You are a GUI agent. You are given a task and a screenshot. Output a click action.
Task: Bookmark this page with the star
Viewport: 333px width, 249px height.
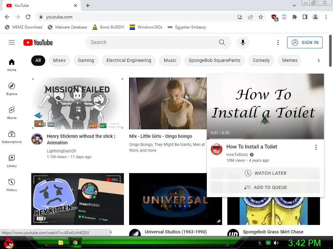pos(261,17)
